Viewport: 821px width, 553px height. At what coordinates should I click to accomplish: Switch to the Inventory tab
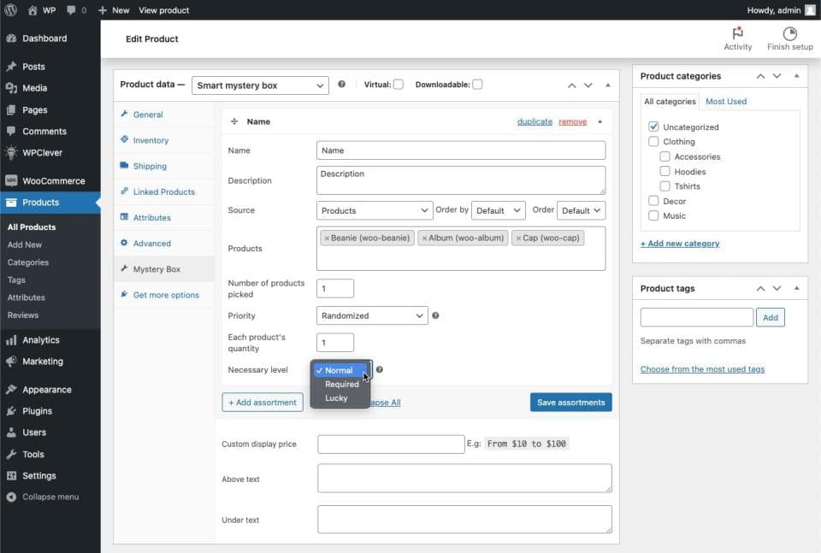click(151, 140)
